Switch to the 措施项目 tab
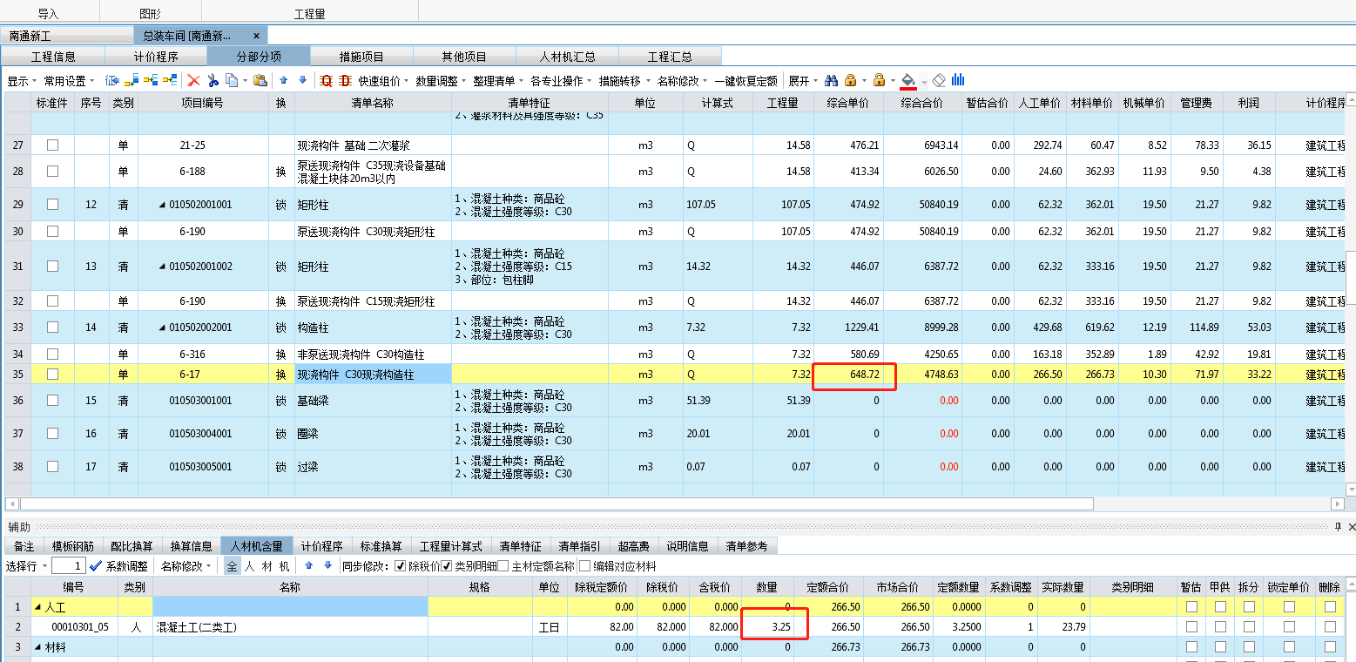The width and height of the screenshot is (1356, 662). [x=361, y=57]
